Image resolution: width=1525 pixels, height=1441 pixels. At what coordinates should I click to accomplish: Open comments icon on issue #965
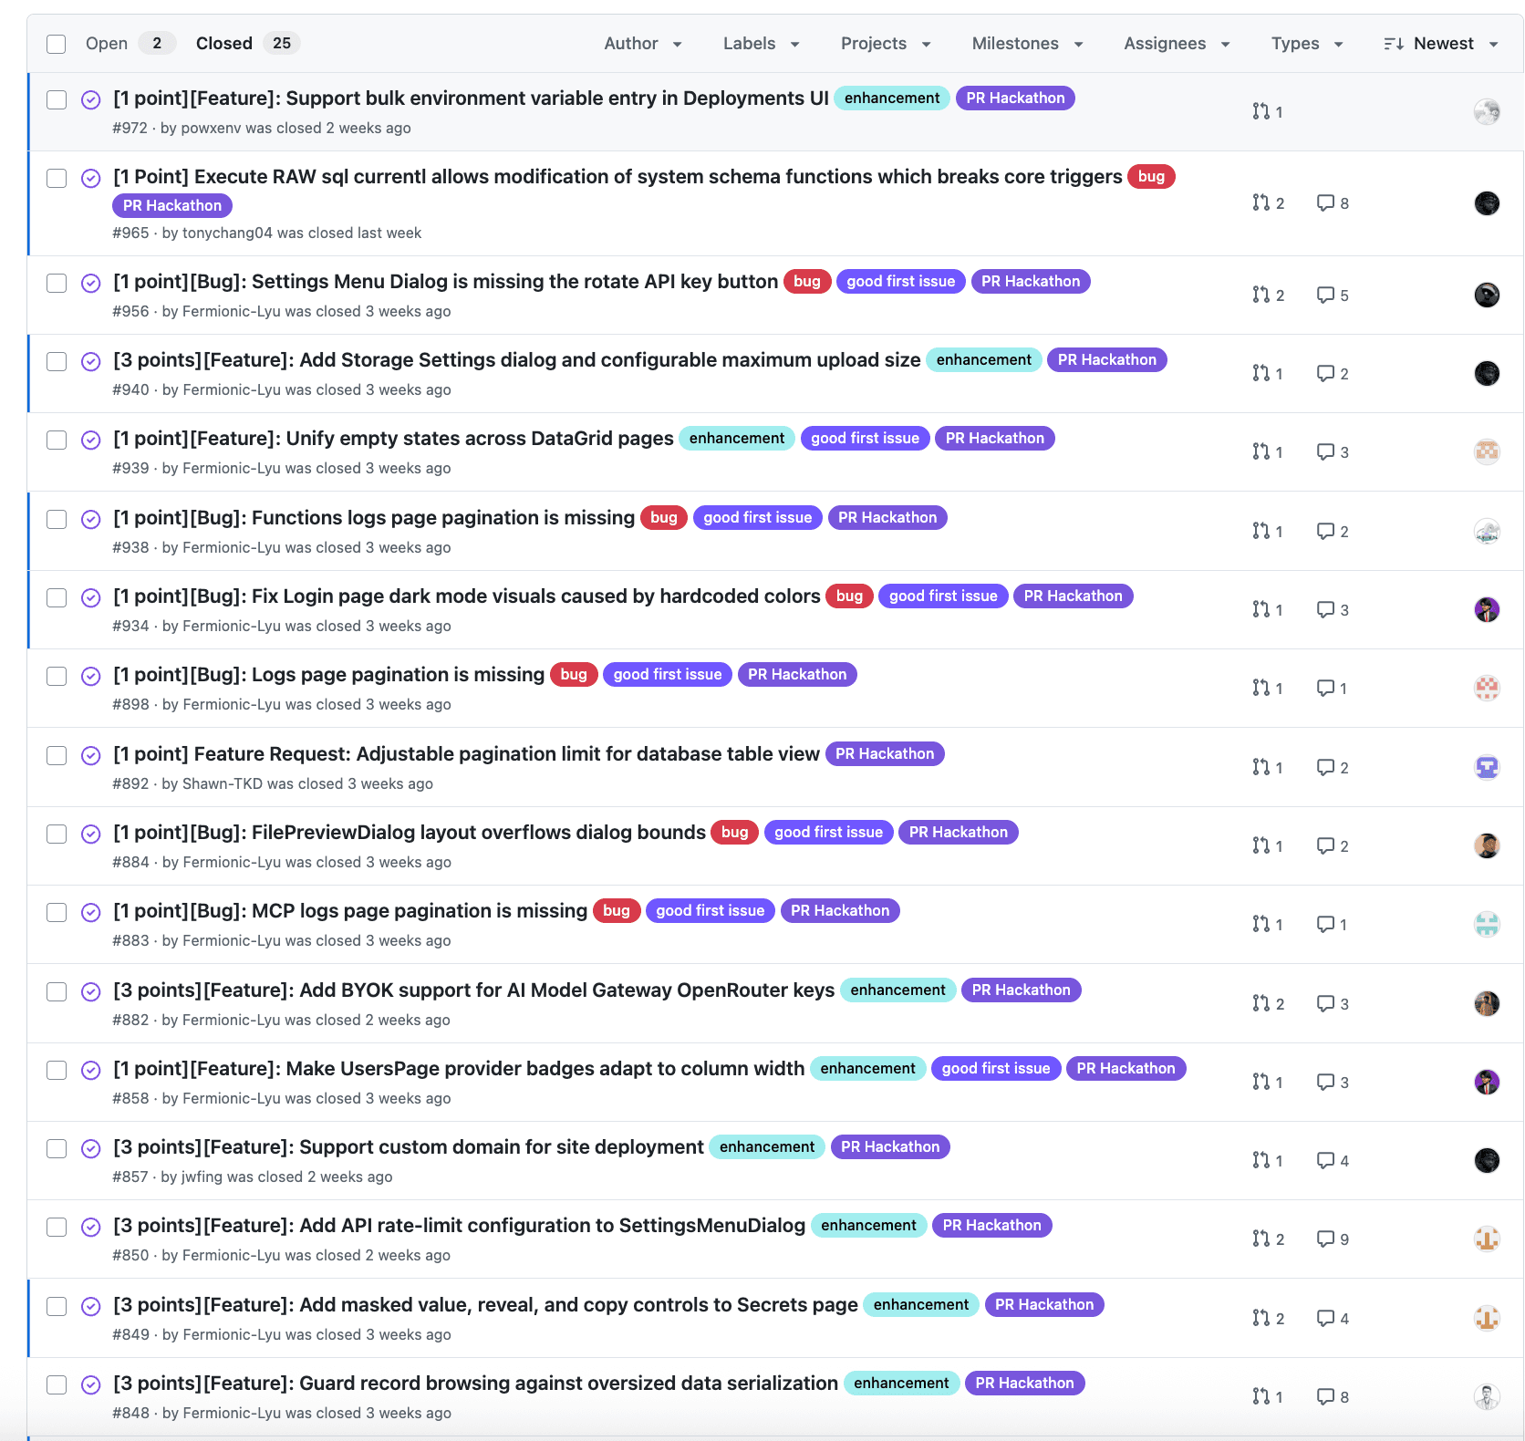[x=1325, y=202]
